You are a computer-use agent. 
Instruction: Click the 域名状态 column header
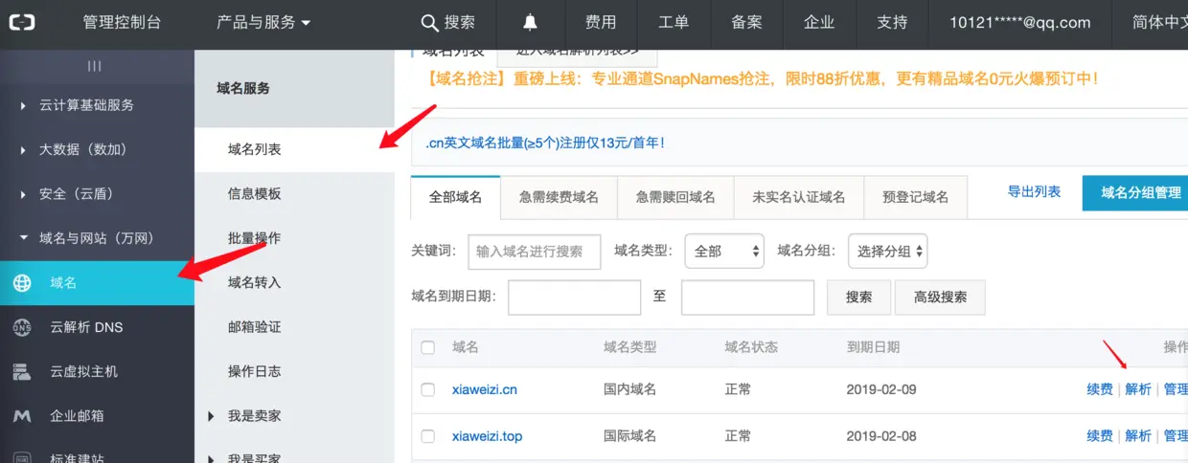click(x=751, y=347)
